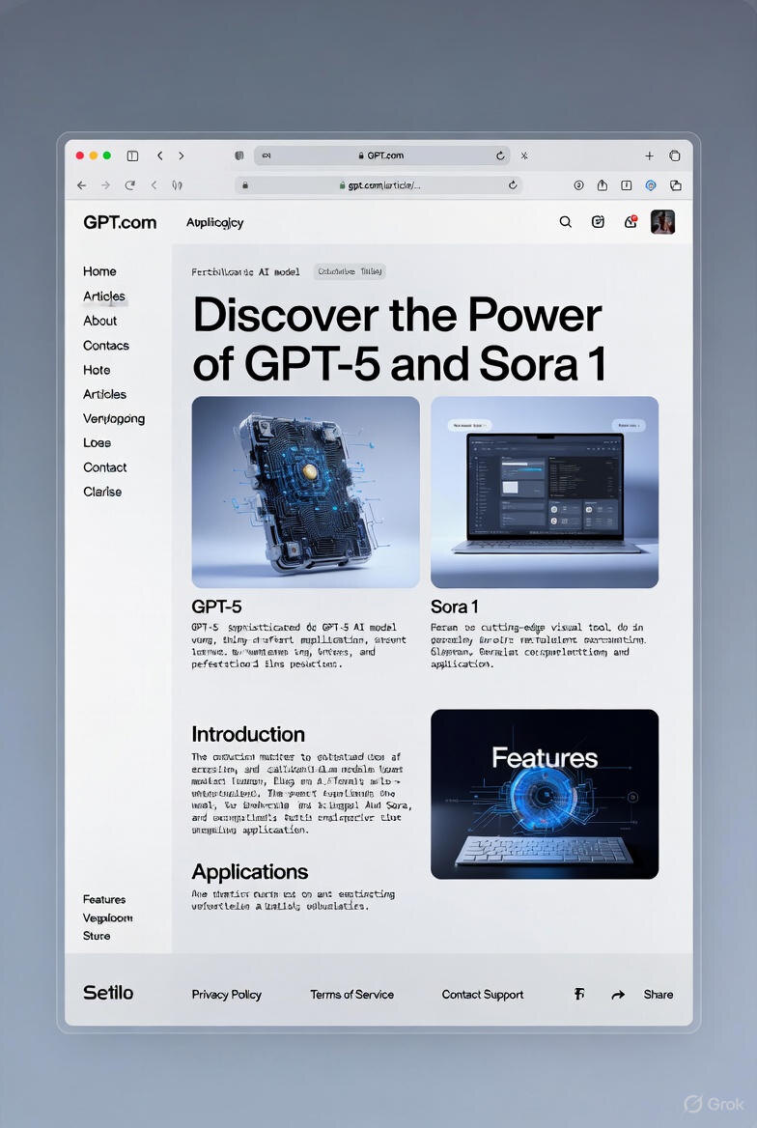Image resolution: width=757 pixels, height=1128 pixels.
Task: Click the curved refresh arrow beside forward arrow
Action: (x=129, y=184)
